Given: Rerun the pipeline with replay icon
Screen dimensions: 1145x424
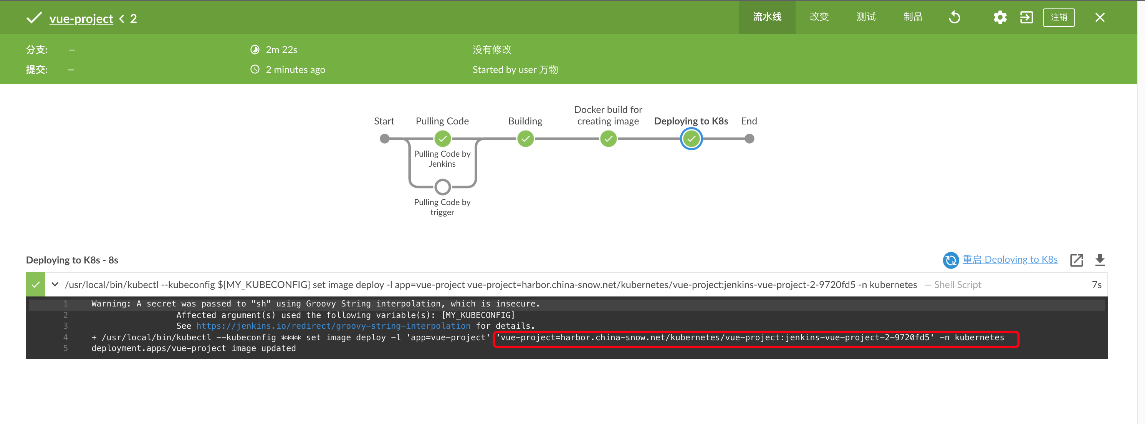Looking at the screenshot, I should pyautogui.click(x=954, y=17).
